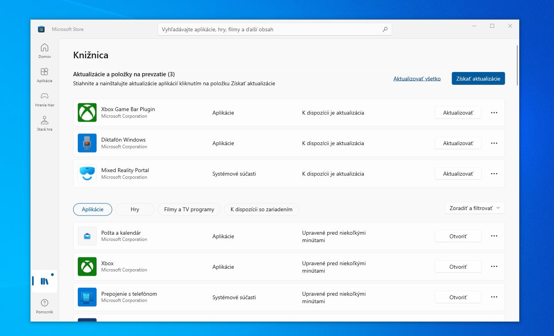This screenshot has height=336, width=554.
Task: Click the Prepojenie s telefónom app icon
Action: tap(87, 297)
